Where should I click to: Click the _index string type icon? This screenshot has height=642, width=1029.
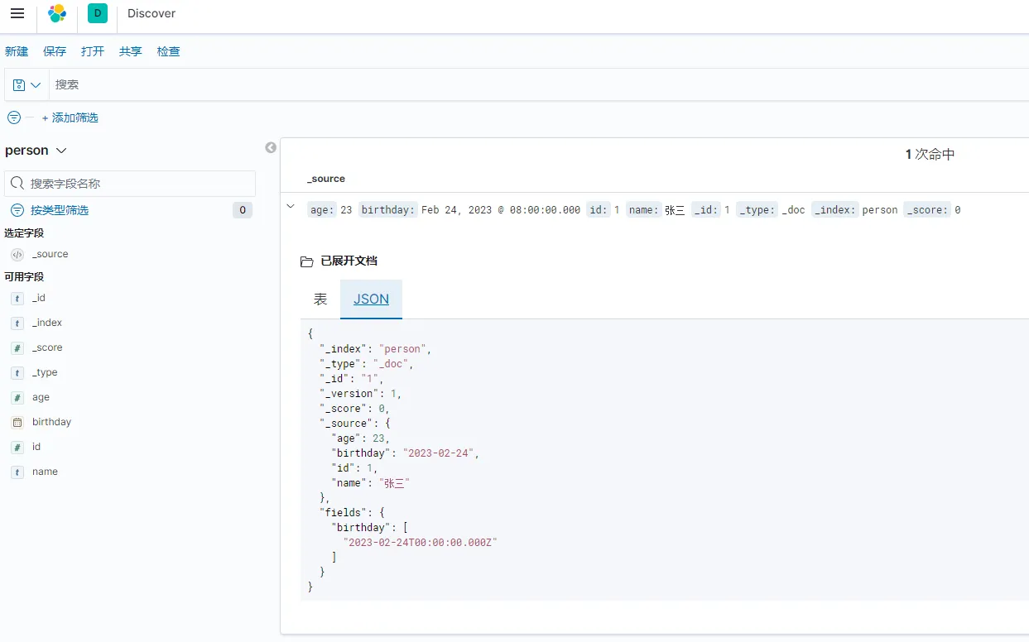pos(17,323)
